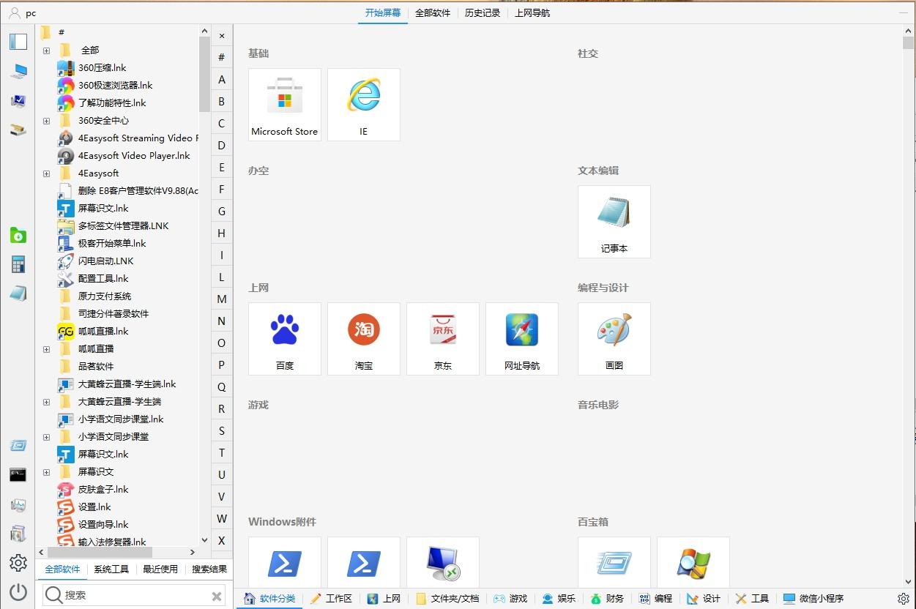This screenshot has height=609, width=916.
Task: Click the # index button
Action: (x=222, y=57)
